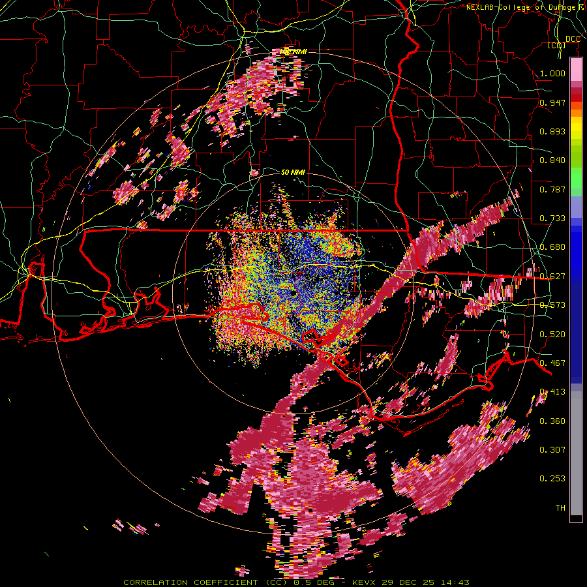Select the 0.787 legend value
The width and height of the screenshot is (587, 587).
pyautogui.click(x=552, y=189)
